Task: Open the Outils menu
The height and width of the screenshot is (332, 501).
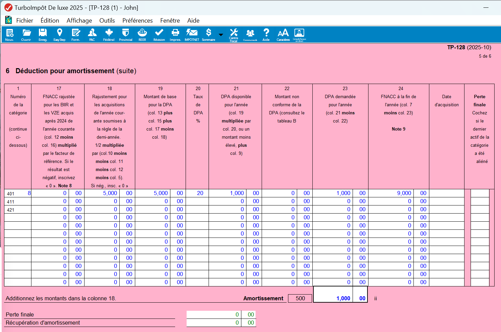Action: click(x=107, y=21)
